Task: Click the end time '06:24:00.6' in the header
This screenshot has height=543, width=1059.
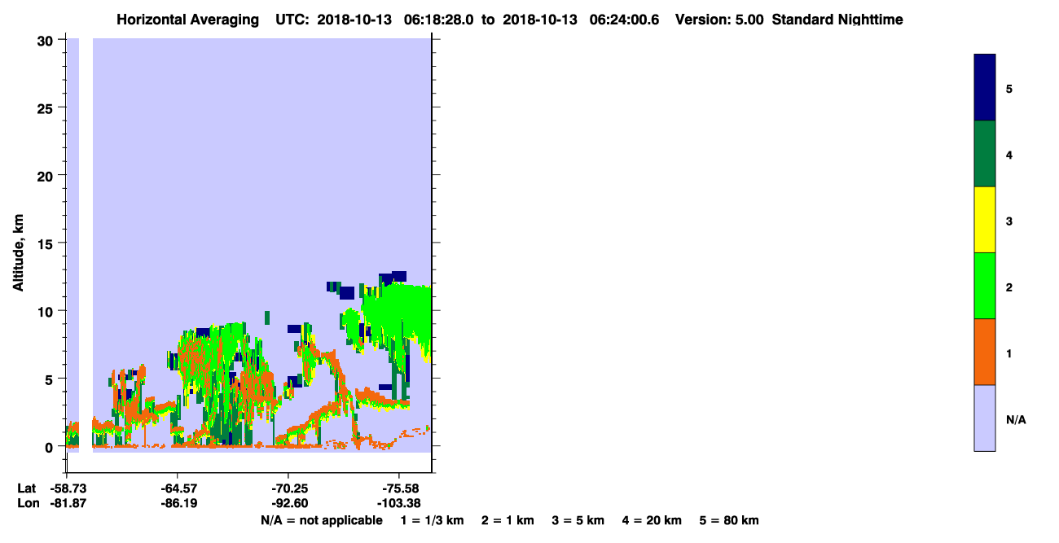Action: (x=626, y=20)
